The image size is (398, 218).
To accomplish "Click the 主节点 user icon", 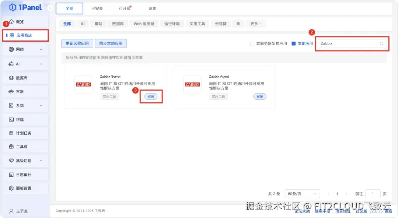I will (x=11, y=211).
